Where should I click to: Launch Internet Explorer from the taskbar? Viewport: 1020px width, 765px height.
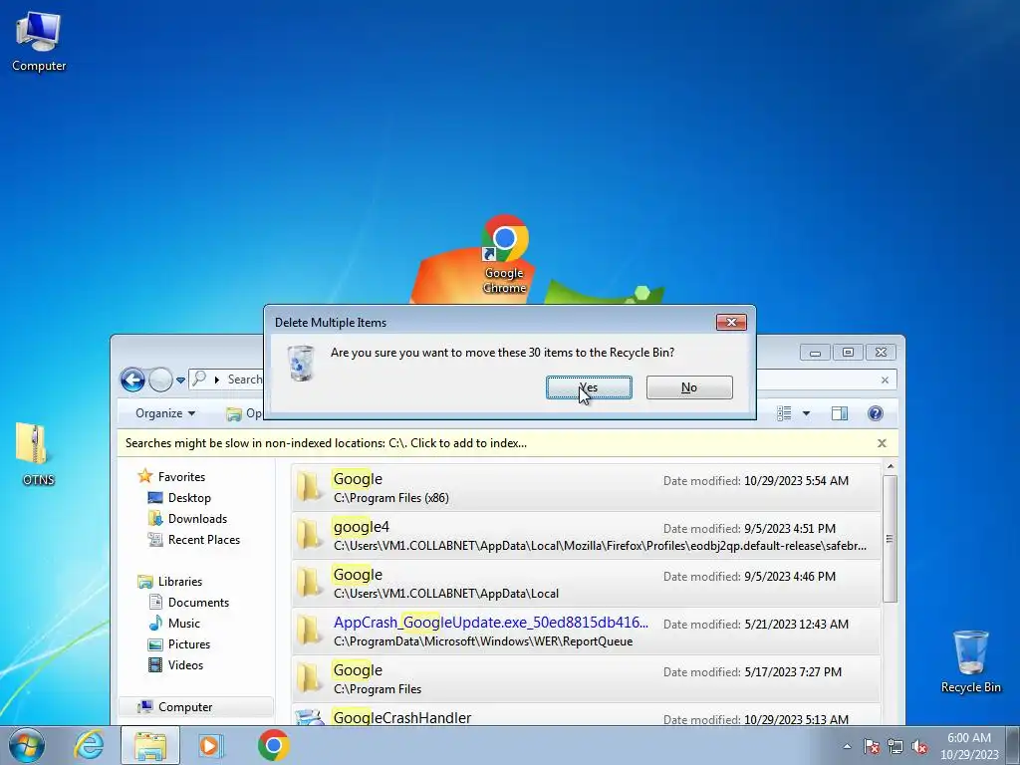89,745
